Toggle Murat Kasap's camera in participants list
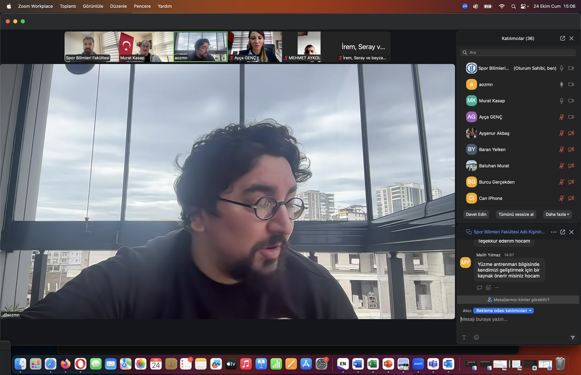Viewport: 581px width, 375px height. tap(571, 101)
